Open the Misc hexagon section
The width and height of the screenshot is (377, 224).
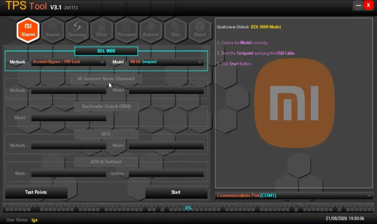[176, 30]
